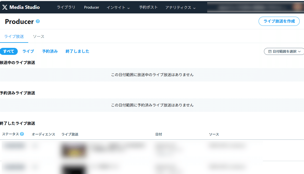Open the 日付範囲を選択 date dropdown
304x174 pixels.
click(x=284, y=51)
